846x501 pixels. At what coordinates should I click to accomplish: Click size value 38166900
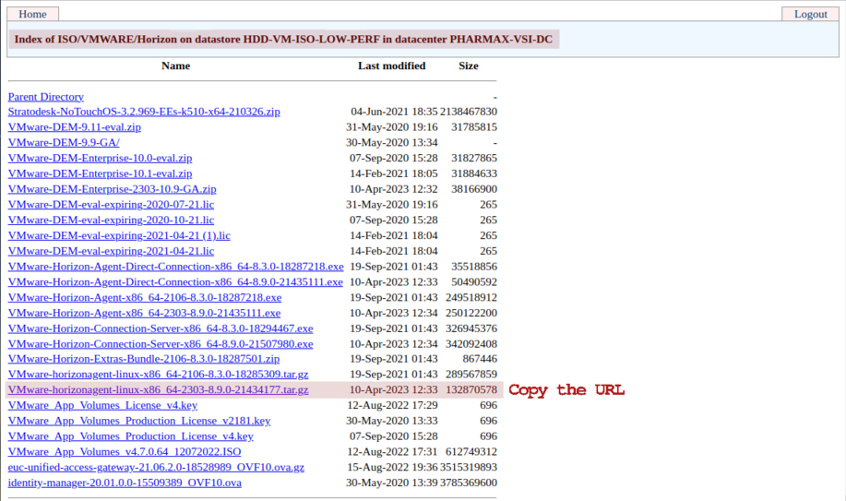(474, 189)
